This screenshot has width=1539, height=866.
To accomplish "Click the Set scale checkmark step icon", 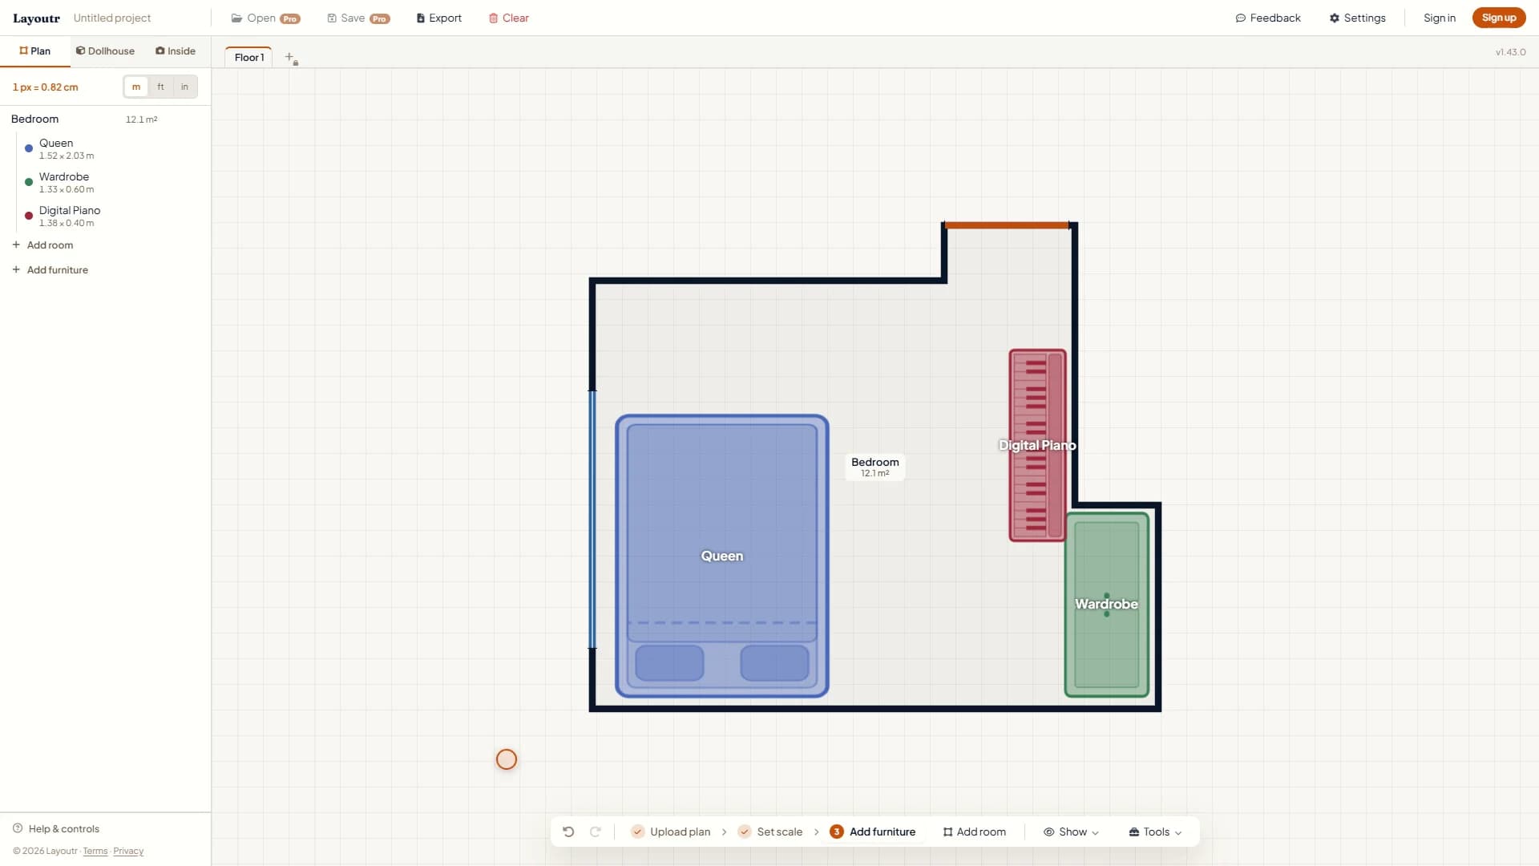I will click(x=745, y=832).
